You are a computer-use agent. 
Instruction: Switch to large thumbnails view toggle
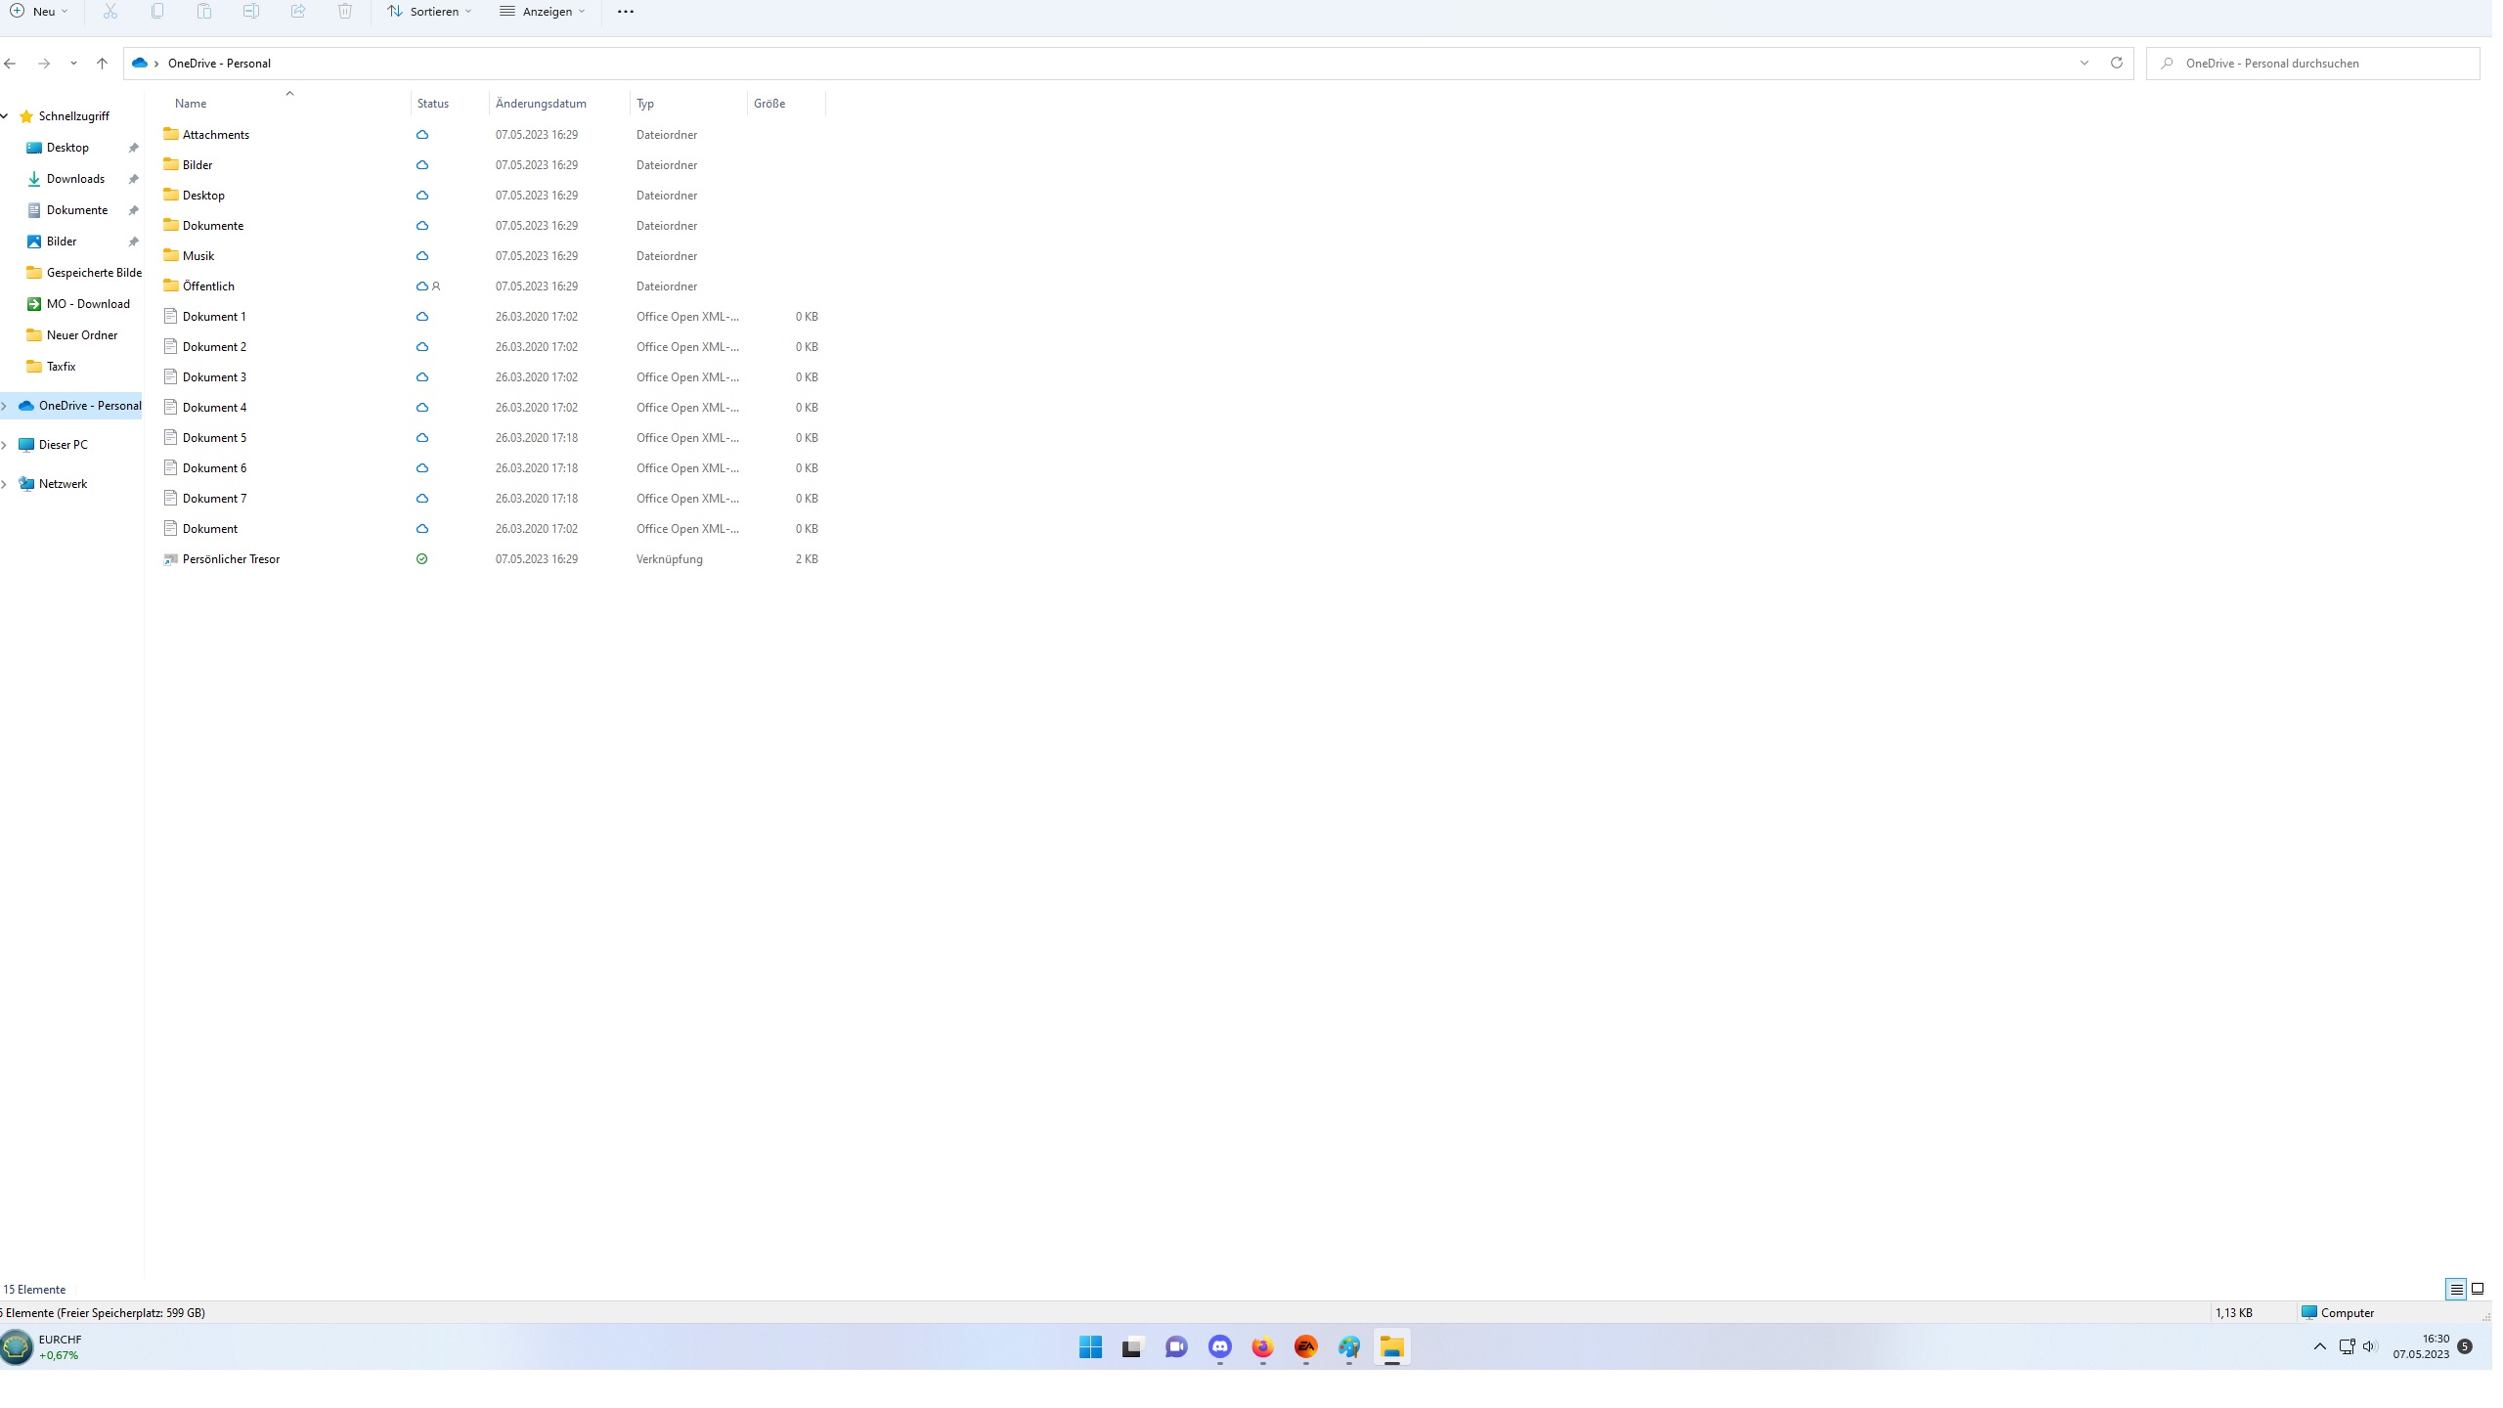pos(2478,1290)
